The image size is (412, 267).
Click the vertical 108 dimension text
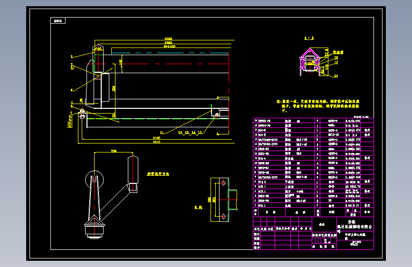(x=121, y=62)
